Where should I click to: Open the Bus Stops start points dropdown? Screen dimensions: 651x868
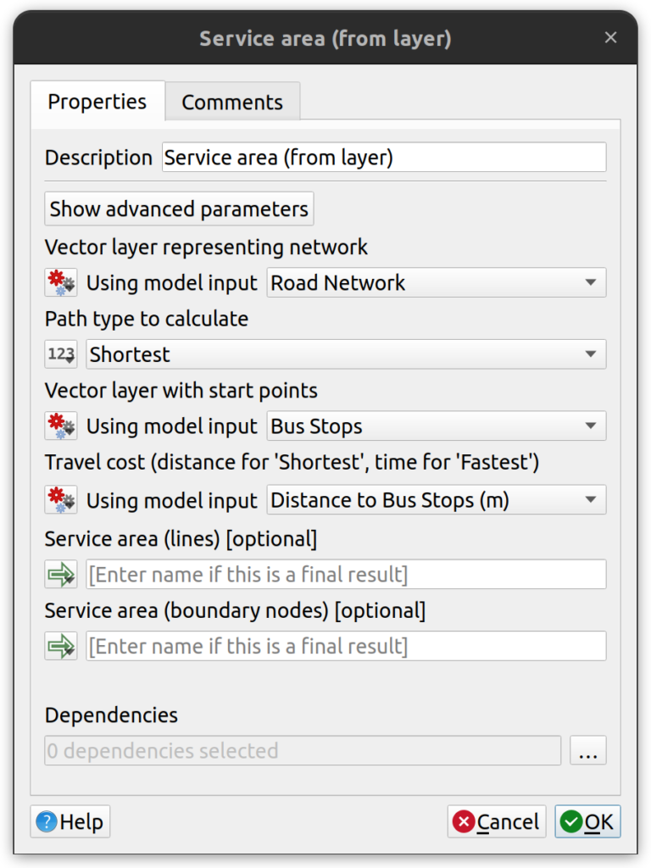[x=437, y=426]
